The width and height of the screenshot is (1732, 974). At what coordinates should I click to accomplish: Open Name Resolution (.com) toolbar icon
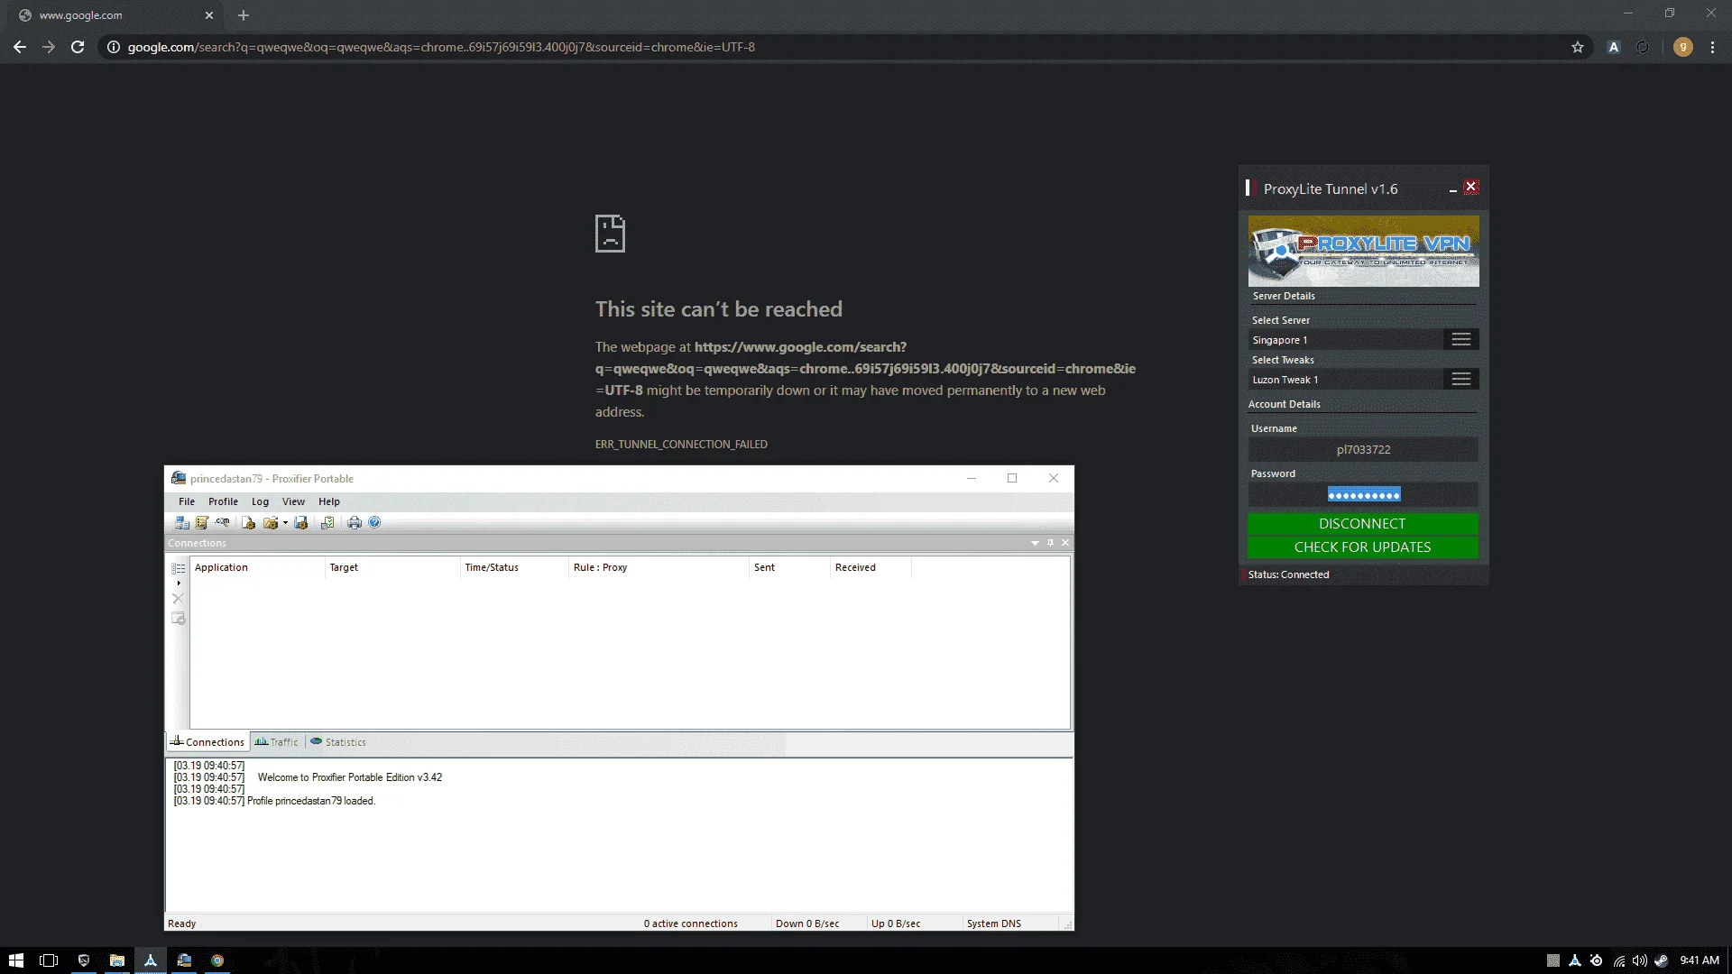[x=222, y=522]
